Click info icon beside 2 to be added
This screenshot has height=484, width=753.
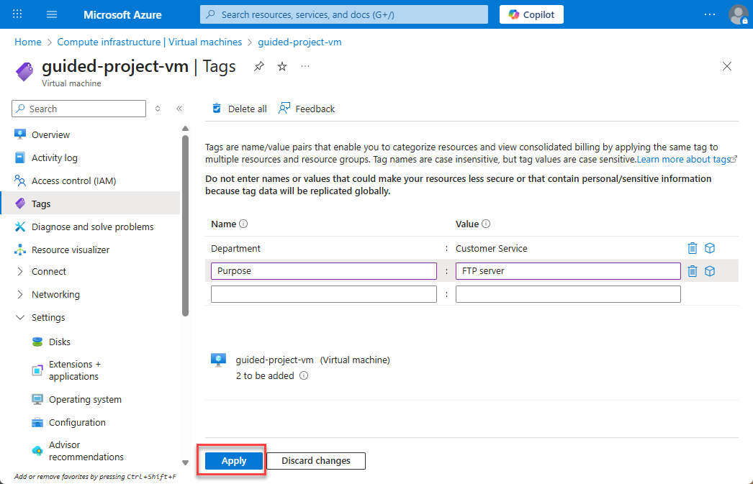304,375
